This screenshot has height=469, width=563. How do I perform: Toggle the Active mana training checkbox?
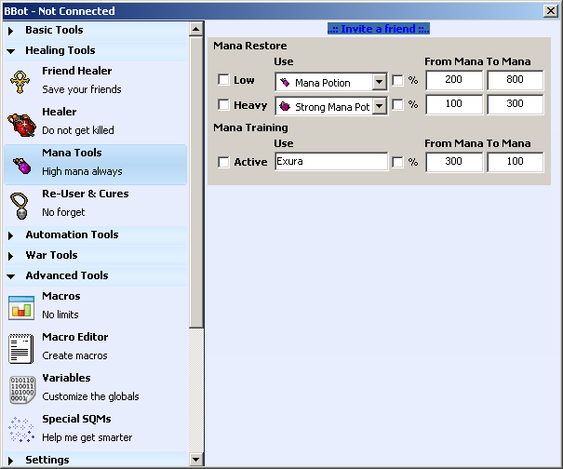(x=223, y=163)
